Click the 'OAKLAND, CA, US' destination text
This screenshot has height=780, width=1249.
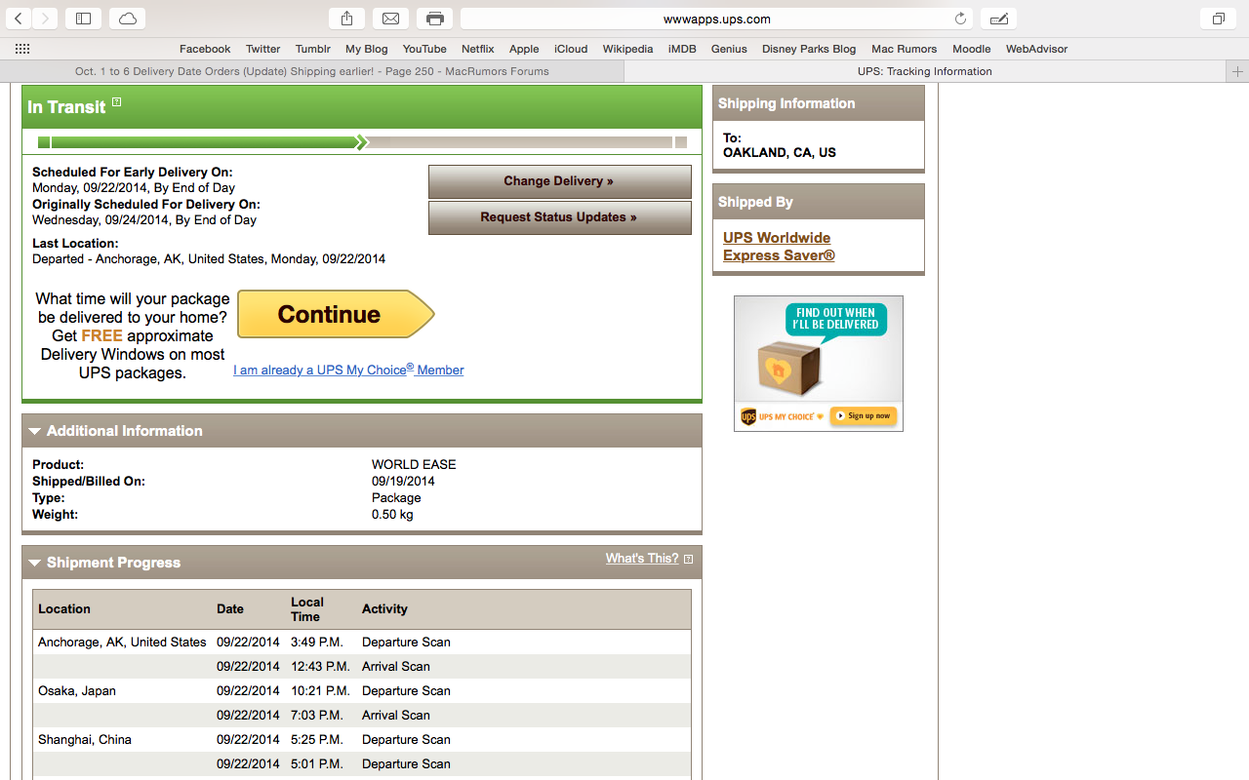click(x=780, y=153)
